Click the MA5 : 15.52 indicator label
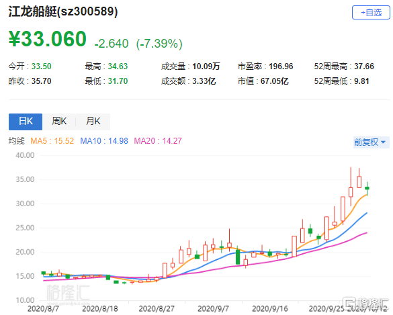This screenshot has height=315, width=393. click(x=52, y=141)
